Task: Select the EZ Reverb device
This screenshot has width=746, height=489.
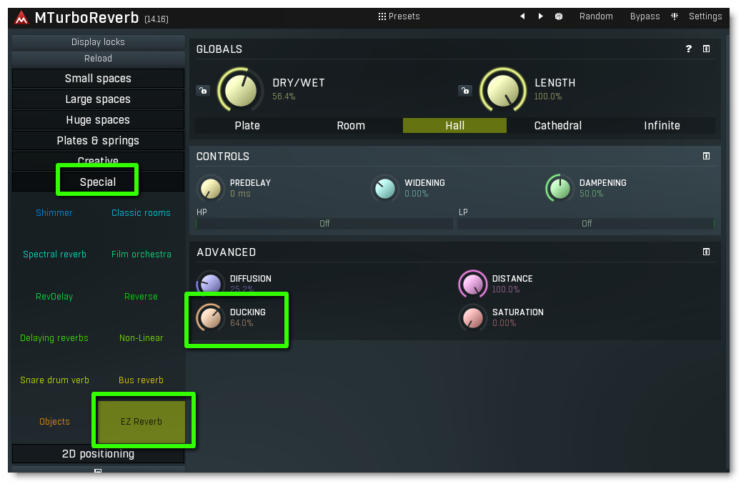Action: (x=141, y=421)
